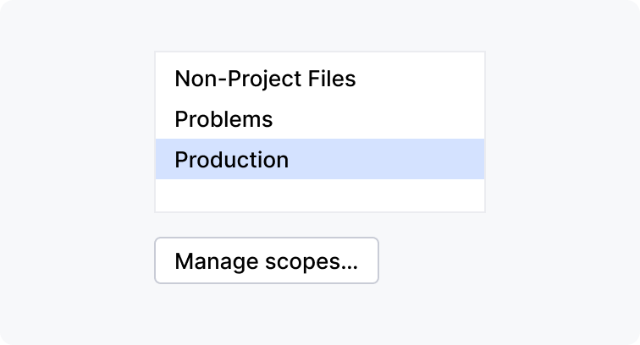The width and height of the screenshot is (640, 345).
Task: Click the Problems row text
Action: click(223, 119)
